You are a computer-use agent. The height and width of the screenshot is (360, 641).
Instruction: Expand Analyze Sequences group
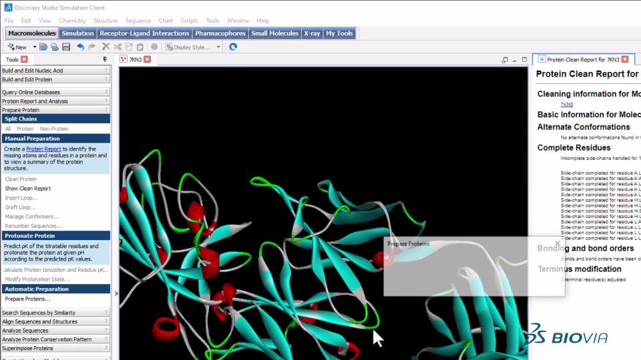click(55, 331)
